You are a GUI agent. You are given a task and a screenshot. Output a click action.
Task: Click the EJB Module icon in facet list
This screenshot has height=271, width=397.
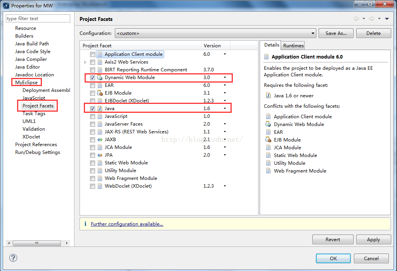[x=100, y=93]
